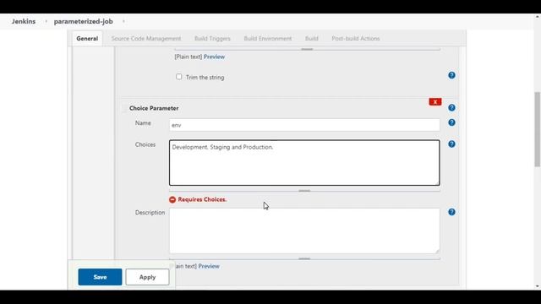
Task: Switch to the Post-build Actions tab
Action: point(356,39)
